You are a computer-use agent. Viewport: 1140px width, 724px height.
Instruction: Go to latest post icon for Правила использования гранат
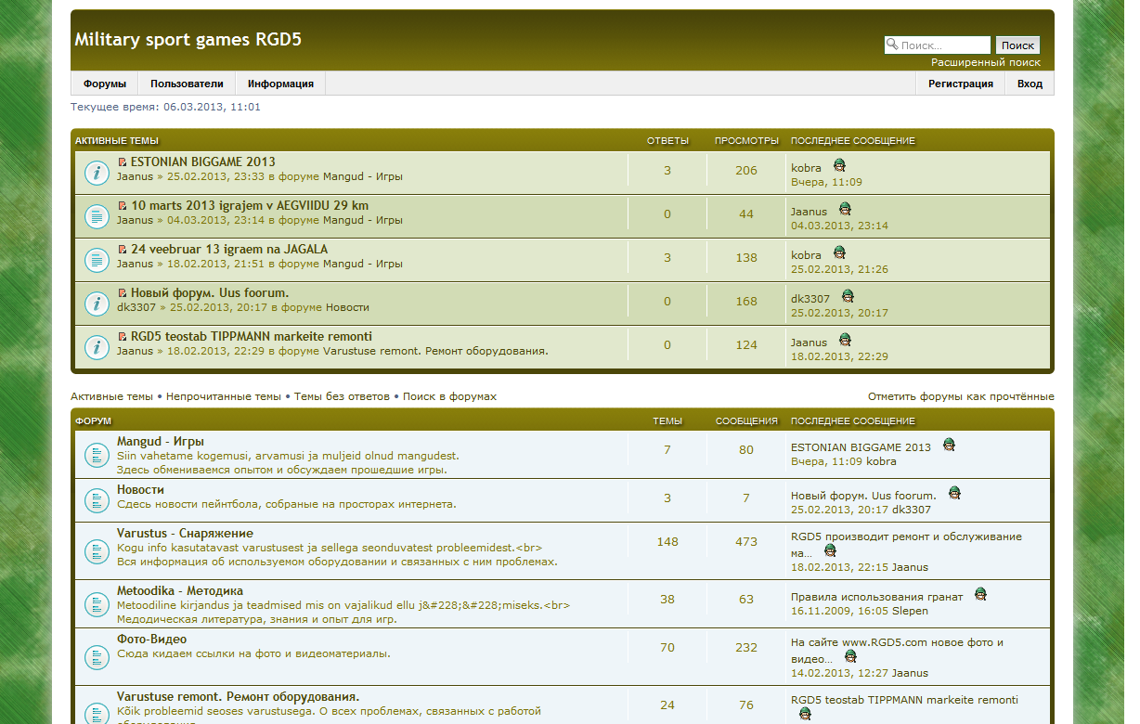pyautogui.click(x=980, y=594)
